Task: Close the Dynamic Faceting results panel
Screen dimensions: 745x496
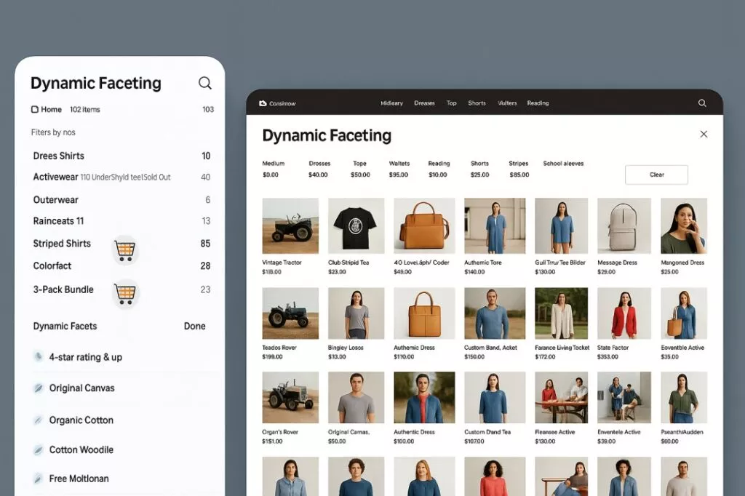Action: point(704,135)
